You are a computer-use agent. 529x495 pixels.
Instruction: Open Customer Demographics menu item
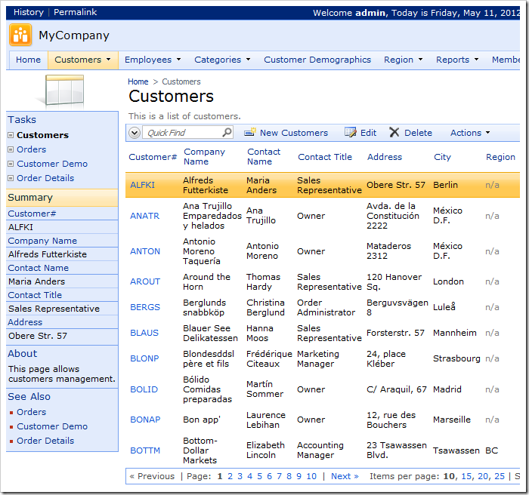[317, 60]
